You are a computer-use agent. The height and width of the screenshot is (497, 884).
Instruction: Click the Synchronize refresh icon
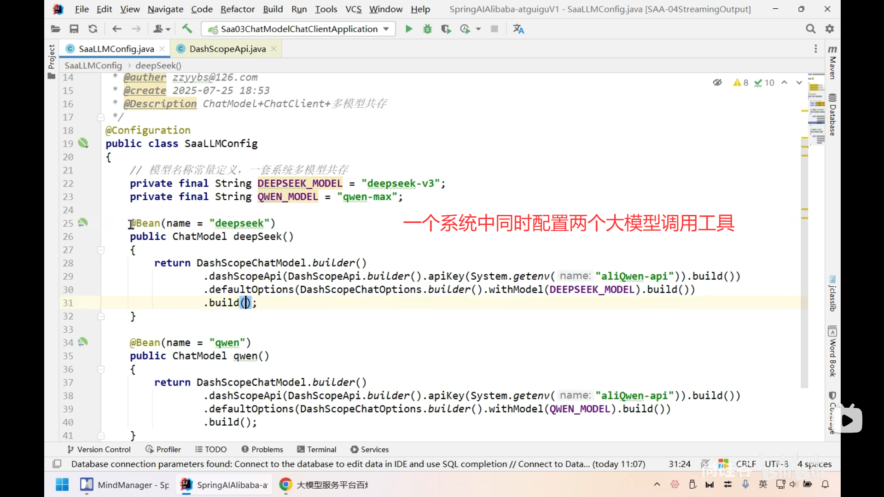pos(93,29)
